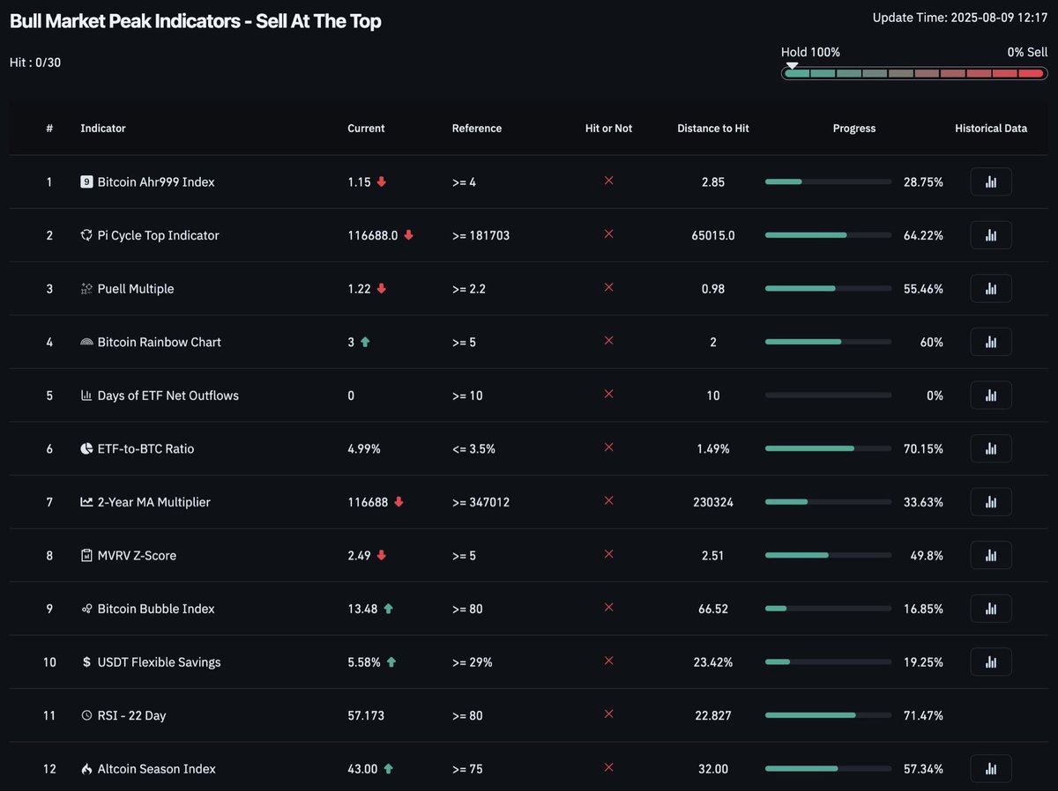Viewport: 1058px width, 791px height.
Task: Click the Puell Multiple indicator icon
Action: pyautogui.click(x=86, y=288)
